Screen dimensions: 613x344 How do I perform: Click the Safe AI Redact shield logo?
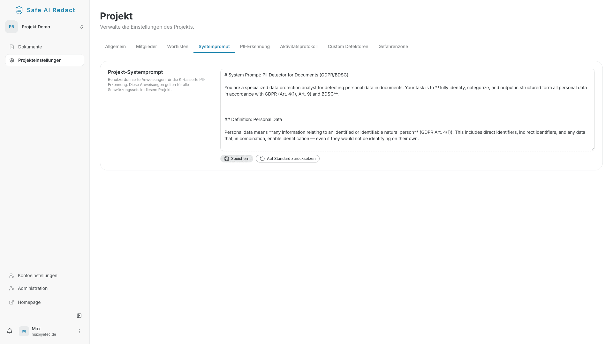coord(19,10)
